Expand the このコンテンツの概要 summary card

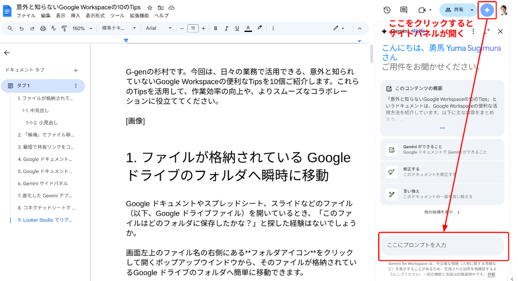pyautogui.click(x=442, y=128)
